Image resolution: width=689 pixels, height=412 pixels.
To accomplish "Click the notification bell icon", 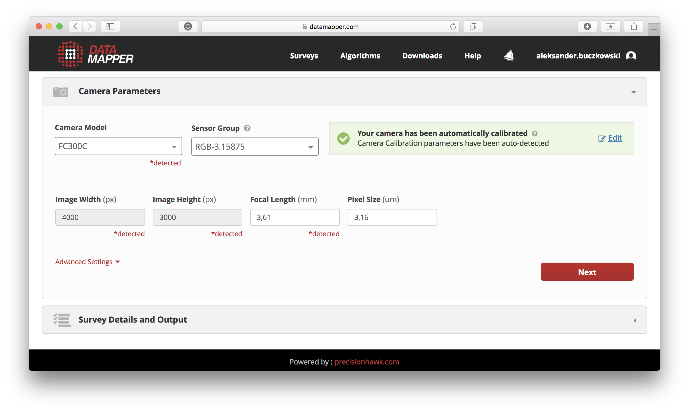I will (509, 56).
